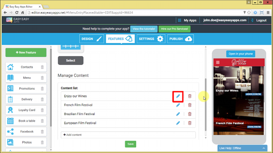Click the Open in your phone button

tap(241, 54)
